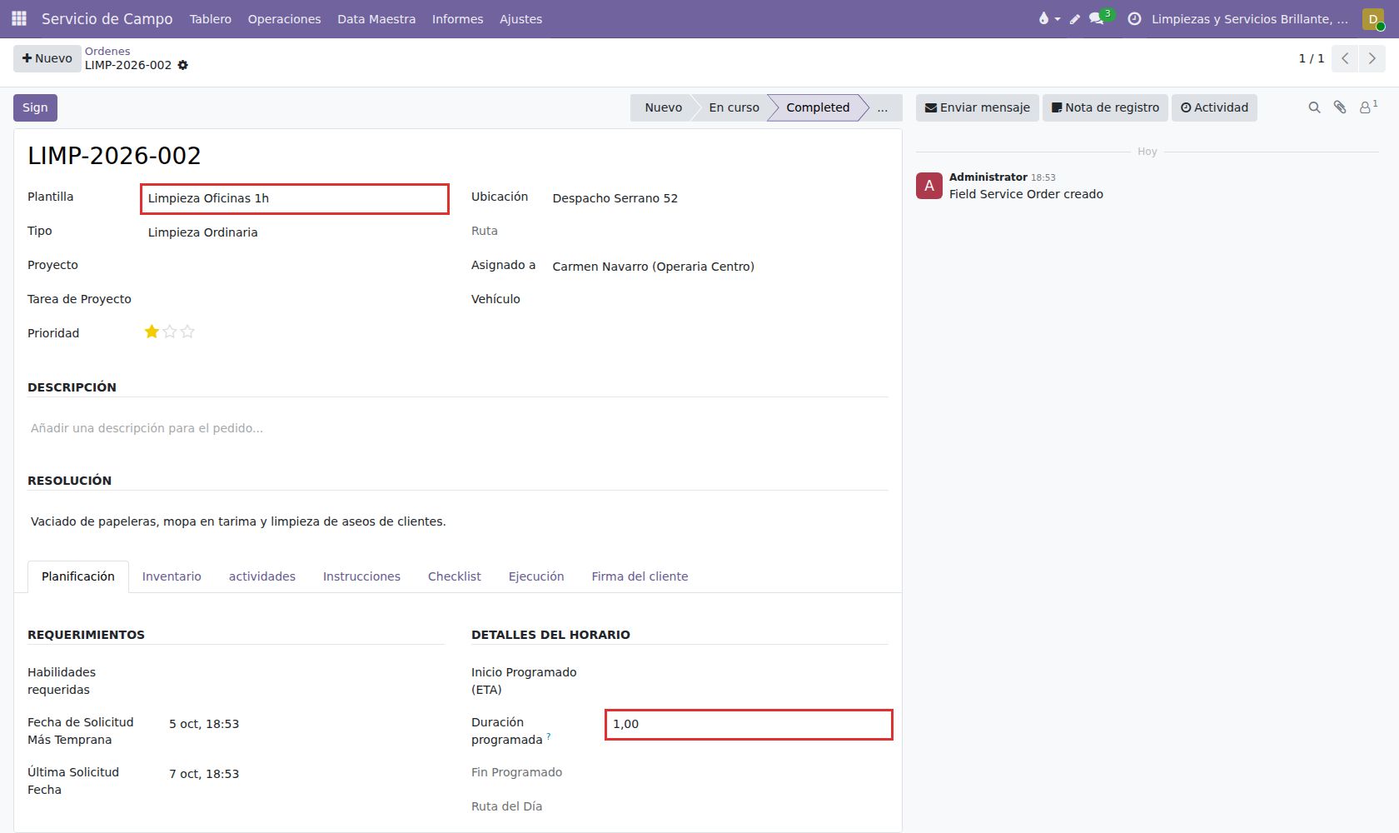1399x833 pixels.
Task: Open the user avatar menu
Action: click(x=1373, y=18)
